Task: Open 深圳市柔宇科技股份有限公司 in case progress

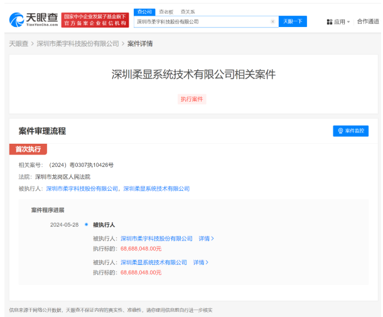Action: [x=156, y=239]
